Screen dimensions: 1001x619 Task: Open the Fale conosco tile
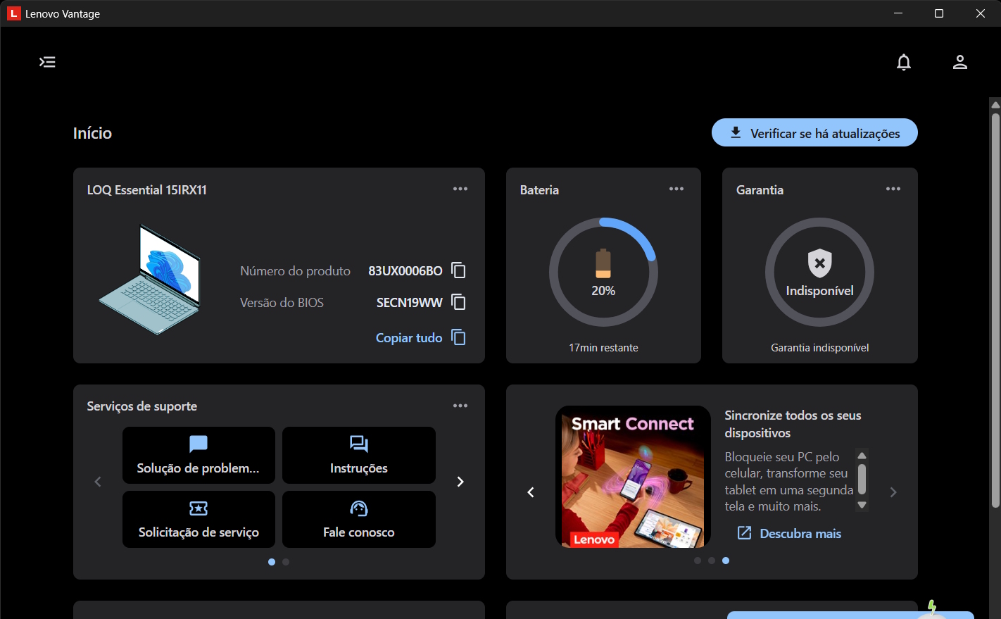click(359, 519)
